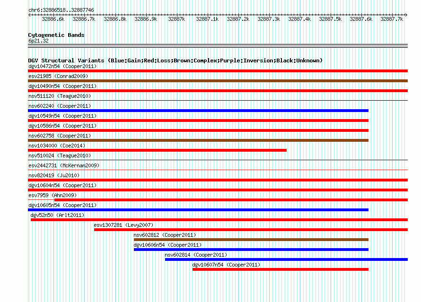This screenshot has width=421, height=302.
Task: Open the esv21985 (Conrad2009) variant label
Action: (58, 76)
